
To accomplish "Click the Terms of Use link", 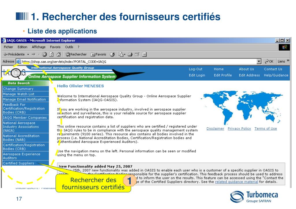I will tap(266, 128).
